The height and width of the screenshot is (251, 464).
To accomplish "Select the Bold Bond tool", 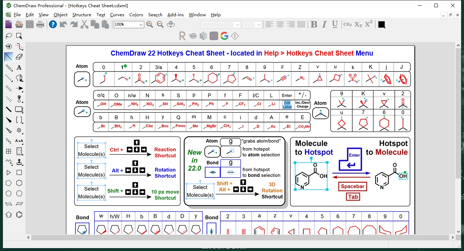I will (x=9, y=109).
